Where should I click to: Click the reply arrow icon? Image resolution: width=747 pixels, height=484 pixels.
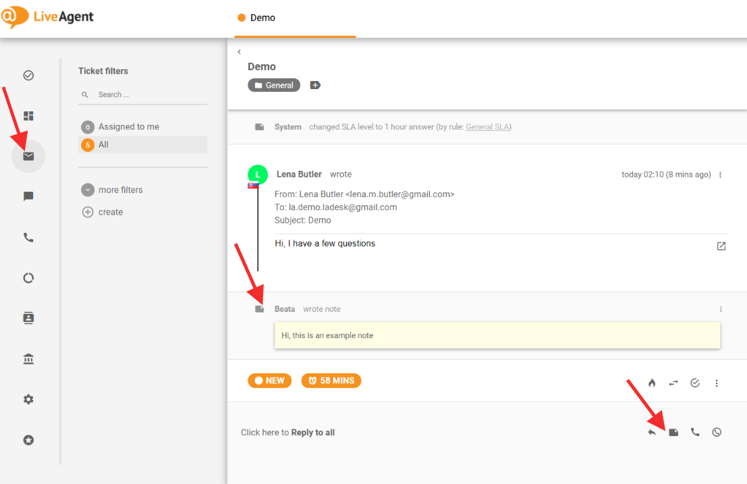click(652, 432)
